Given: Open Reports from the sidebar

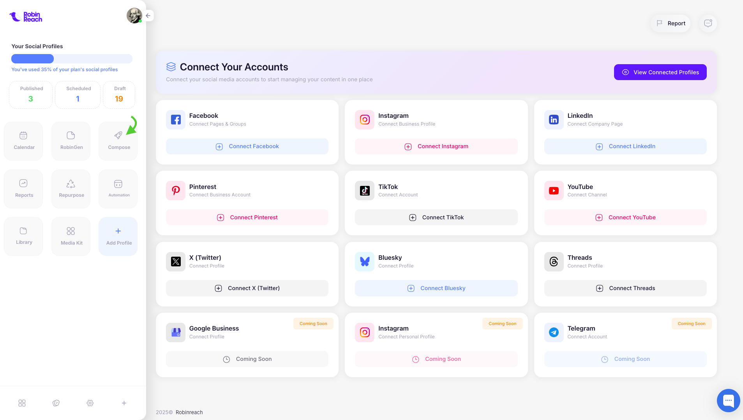Looking at the screenshot, I should [23, 189].
